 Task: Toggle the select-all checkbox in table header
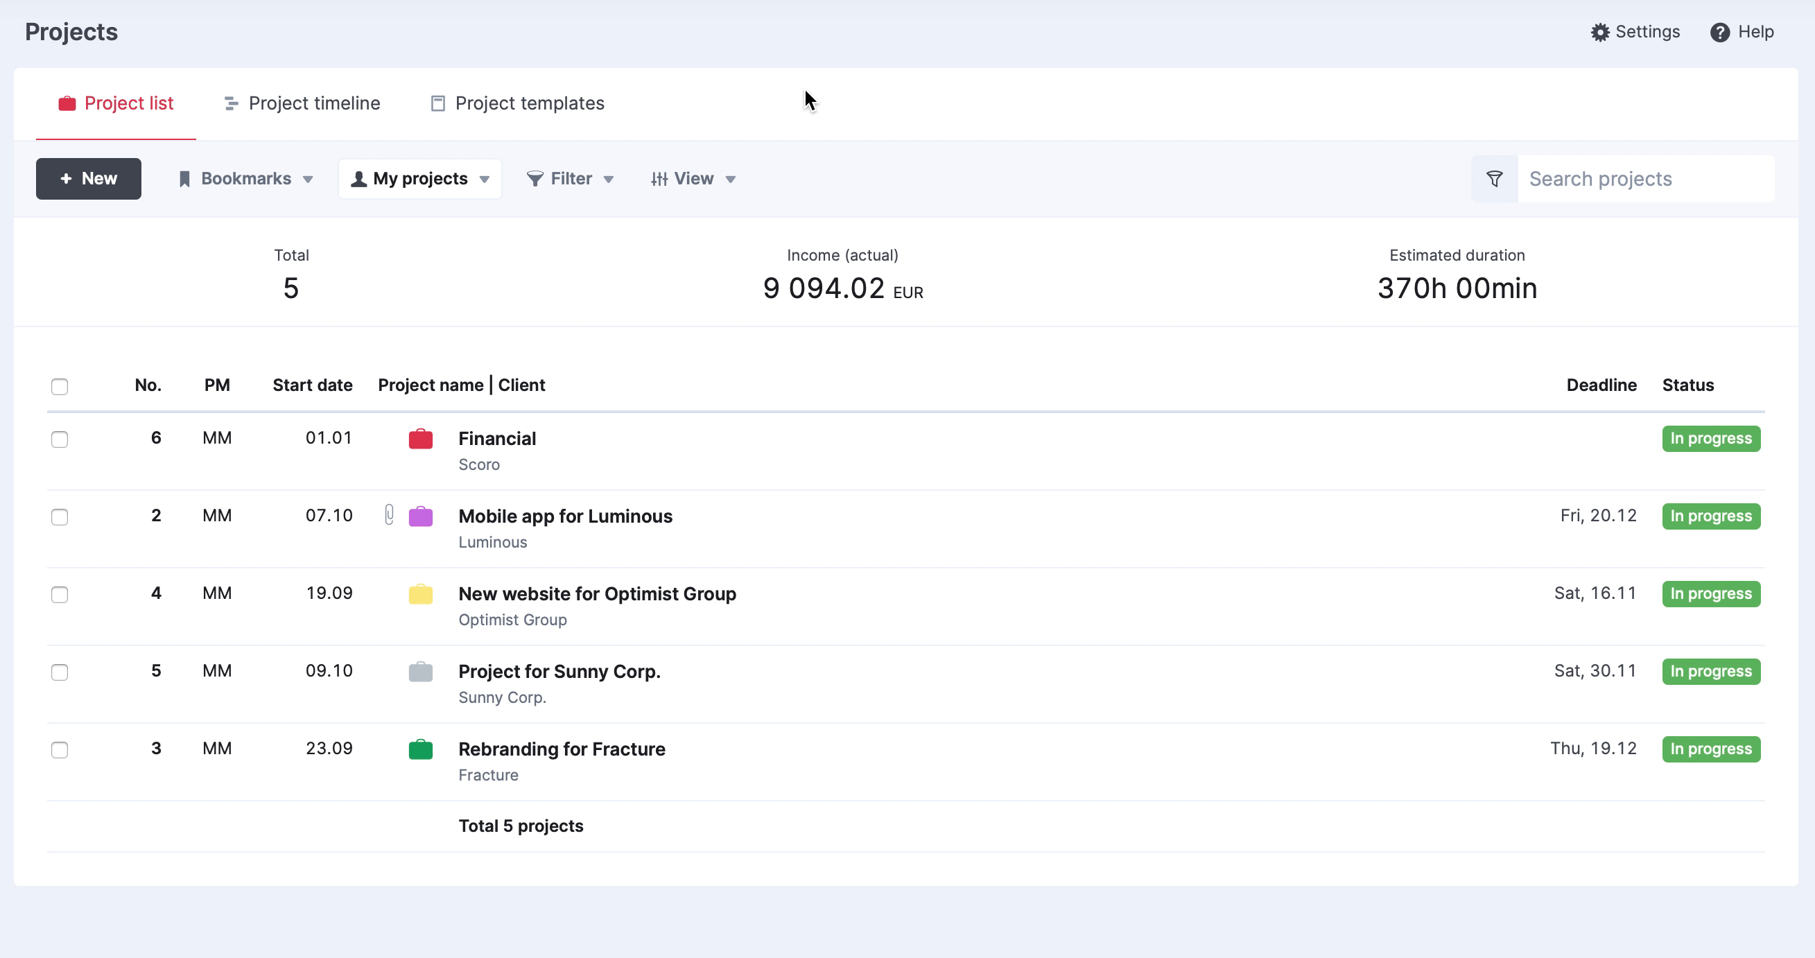tap(60, 387)
